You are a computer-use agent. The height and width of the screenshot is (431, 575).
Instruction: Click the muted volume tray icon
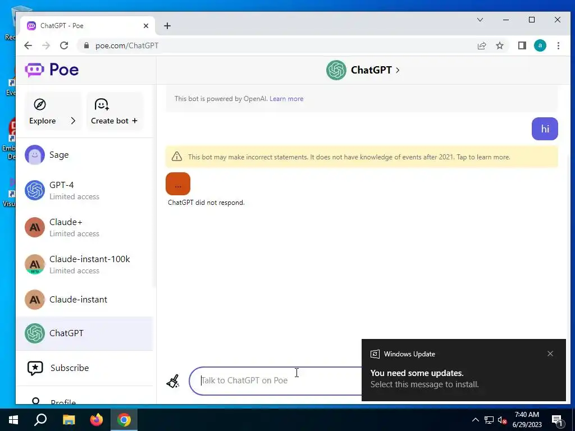click(x=503, y=420)
